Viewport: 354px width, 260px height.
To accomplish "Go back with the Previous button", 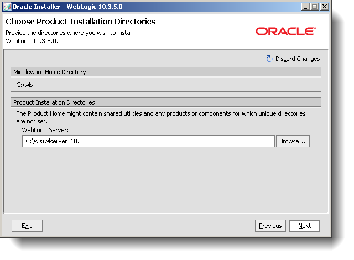I will point(270,226).
